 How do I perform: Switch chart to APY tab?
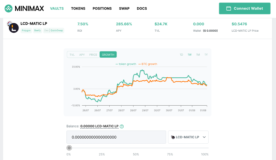click(x=82, y=55)
